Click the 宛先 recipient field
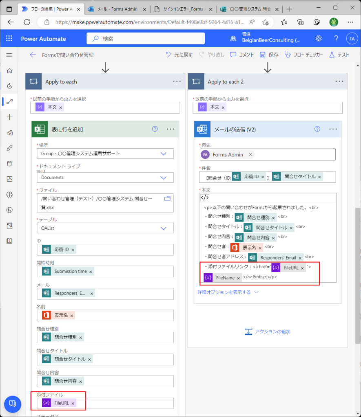The height and width of the screenshot is (417, 361). pyautogui.click(x=268, y=154)
